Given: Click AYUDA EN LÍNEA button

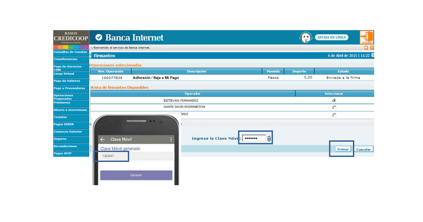Looking at the screenshot, I should [x=331, y=37].
